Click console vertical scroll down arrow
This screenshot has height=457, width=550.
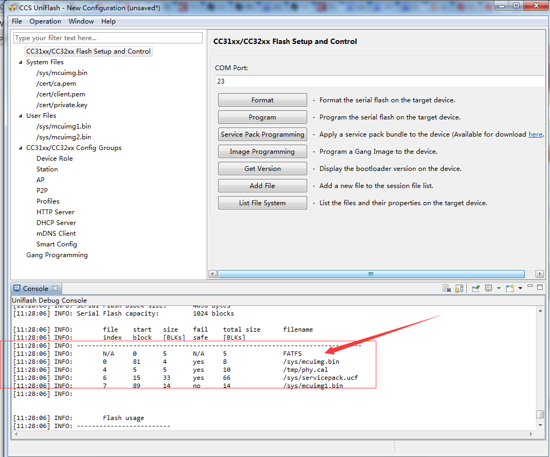540,425
